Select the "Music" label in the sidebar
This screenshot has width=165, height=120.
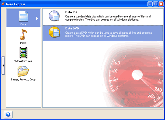click(23, 43)
